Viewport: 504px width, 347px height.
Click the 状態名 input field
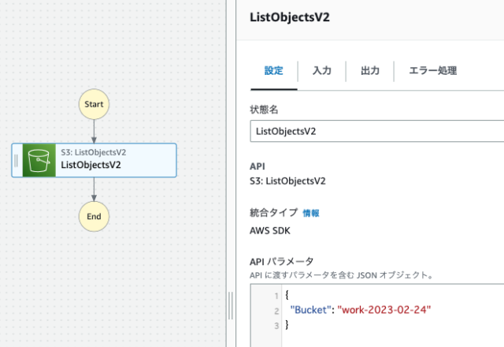pyautogui.click(x=376, y=132)
